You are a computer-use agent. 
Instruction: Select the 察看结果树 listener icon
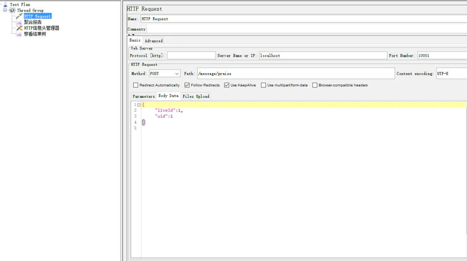click(19, 34)
